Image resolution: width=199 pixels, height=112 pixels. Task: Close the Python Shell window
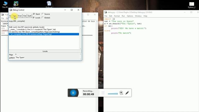coord(95,15)
